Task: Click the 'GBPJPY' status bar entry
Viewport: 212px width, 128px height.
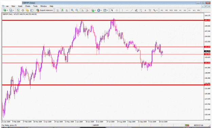Action: [x=96, y=125]
